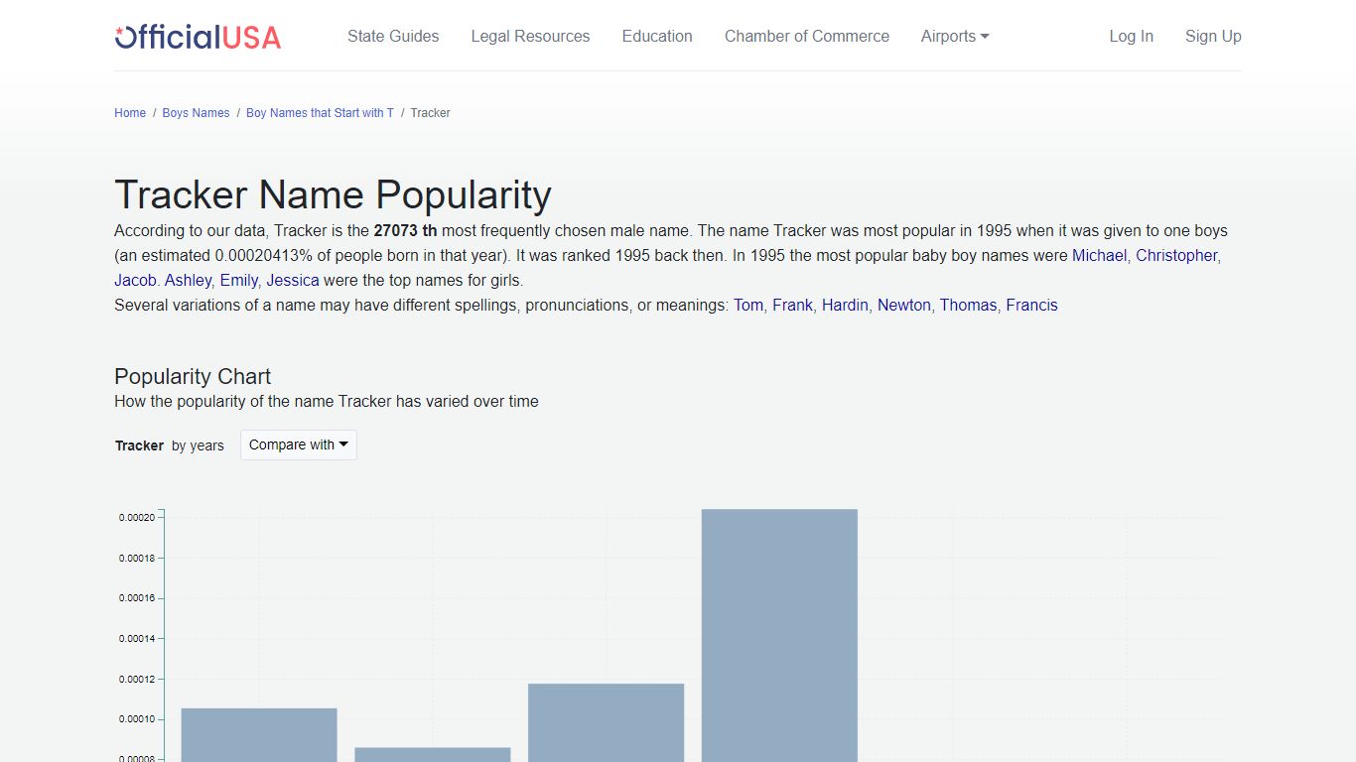Go to Home breadcrumb
The width and height of the screenshot is (1356, 762).
pyautogui.click(x=130, y=113)
